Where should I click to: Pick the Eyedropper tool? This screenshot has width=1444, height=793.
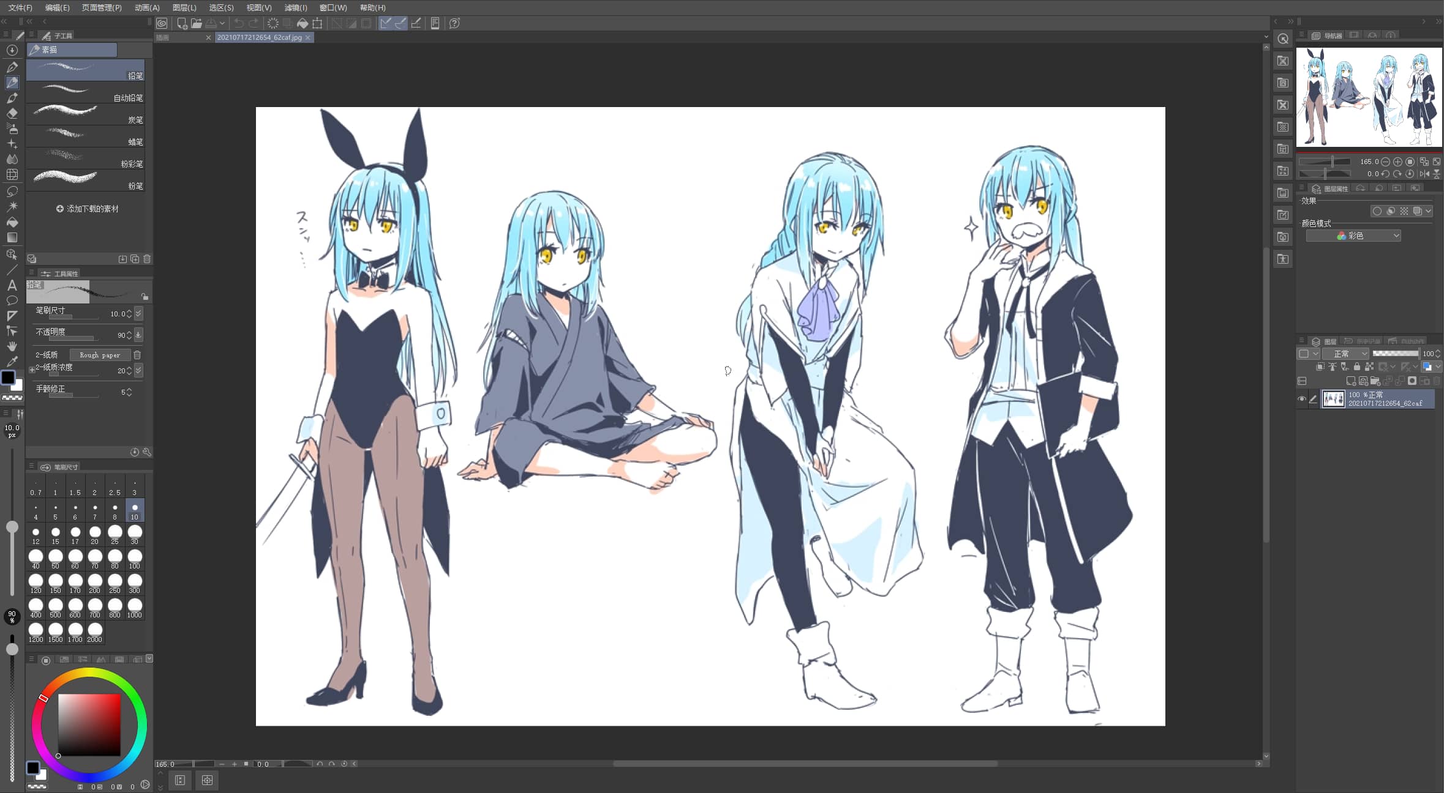click(12, 361)
